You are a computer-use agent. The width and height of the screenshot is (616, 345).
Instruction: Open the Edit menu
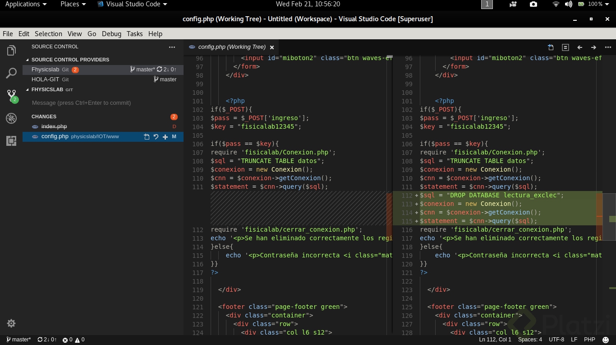coord(24,34)
